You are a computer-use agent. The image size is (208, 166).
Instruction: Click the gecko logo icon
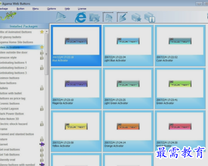[8, 16]
